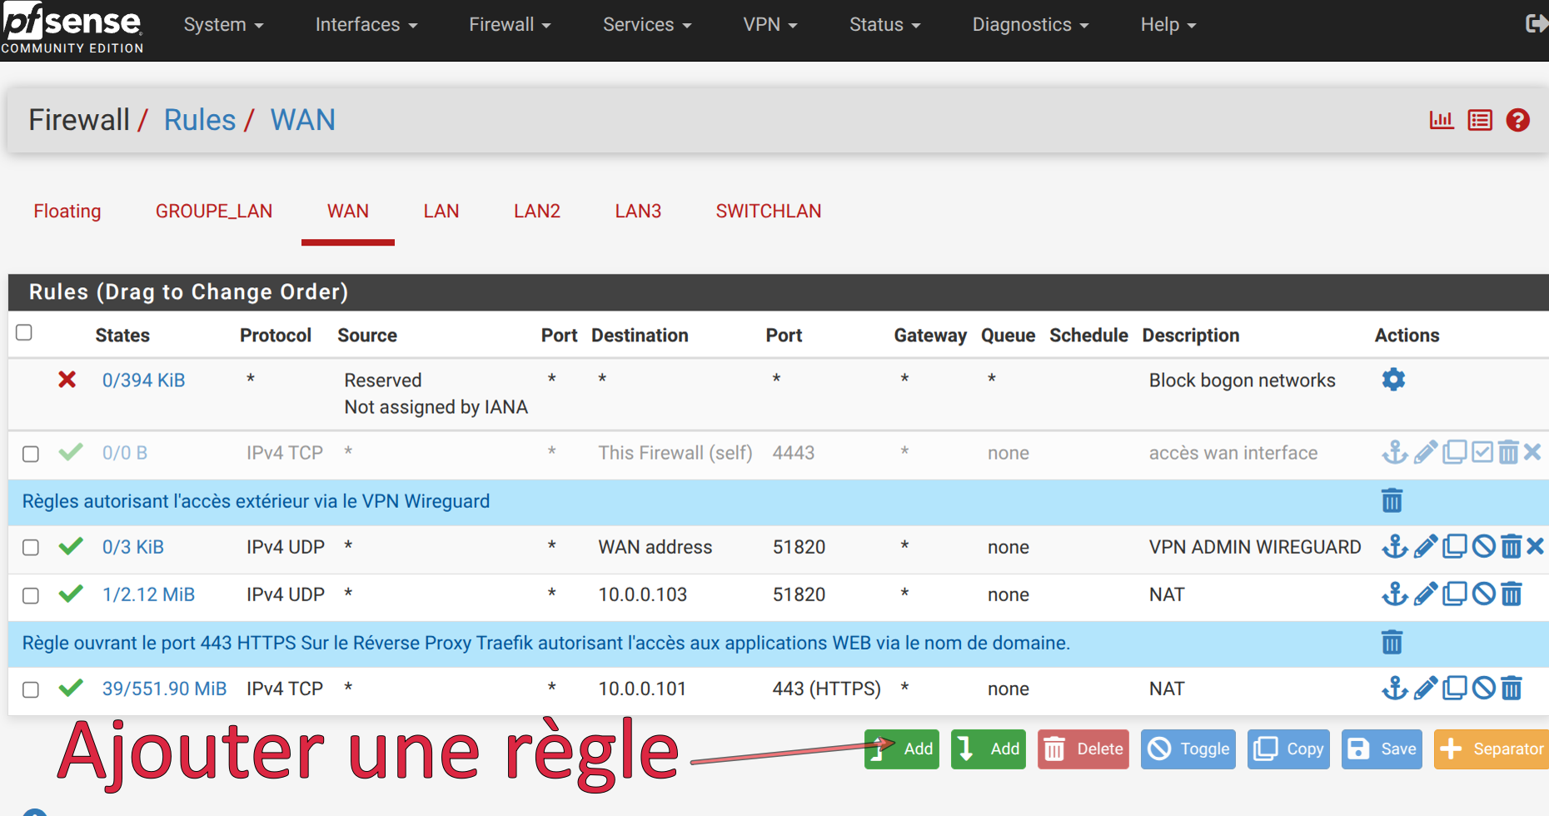Disable the 443 HTTPS NAT rule
This screenshot has width=1549, height=816.
pyautogui.click(x=1483, y=689)
